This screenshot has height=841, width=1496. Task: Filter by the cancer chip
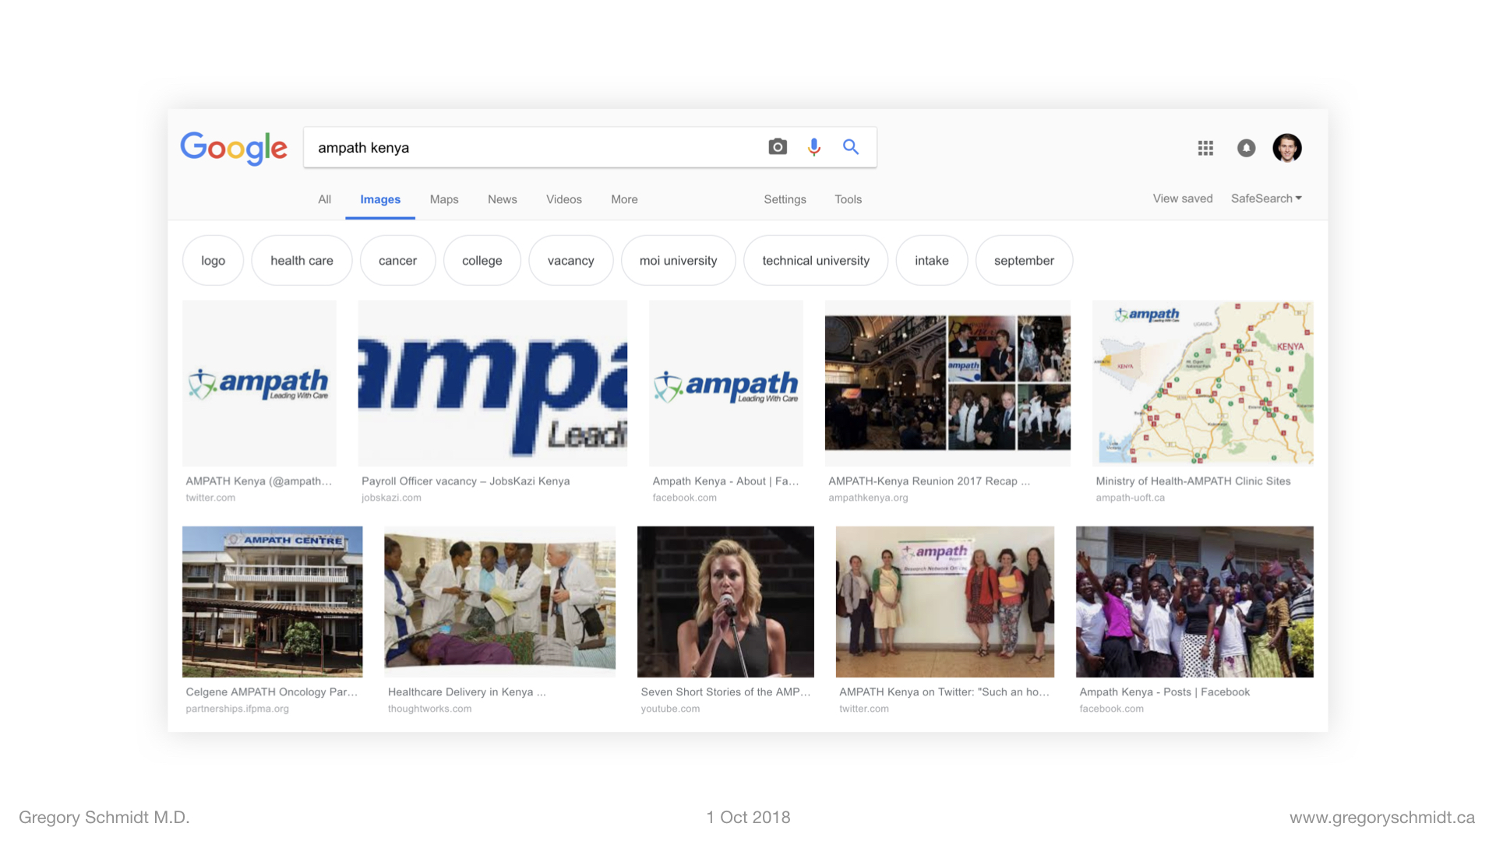click(x=397, y=260)
